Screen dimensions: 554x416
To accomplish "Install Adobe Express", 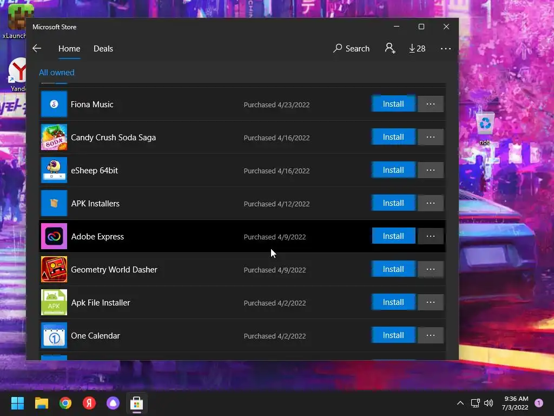I will (394, 236).
